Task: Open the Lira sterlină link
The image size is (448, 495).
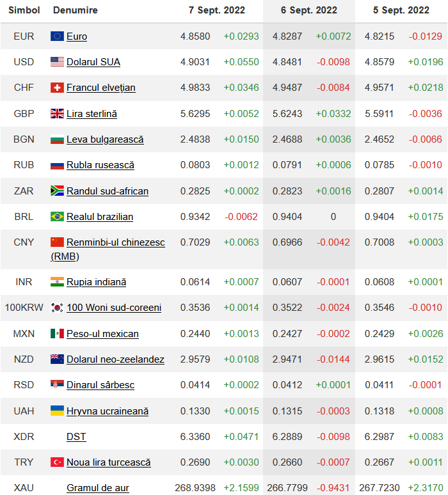Action: click(92, 114)
